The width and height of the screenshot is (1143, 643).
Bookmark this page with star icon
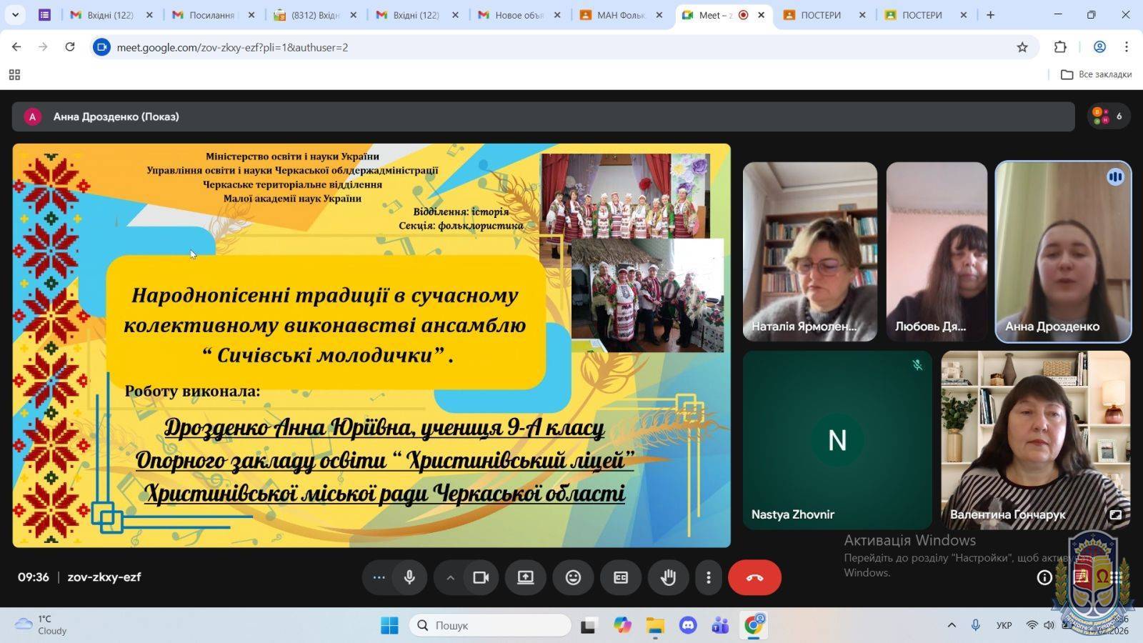coord(1022,47)
